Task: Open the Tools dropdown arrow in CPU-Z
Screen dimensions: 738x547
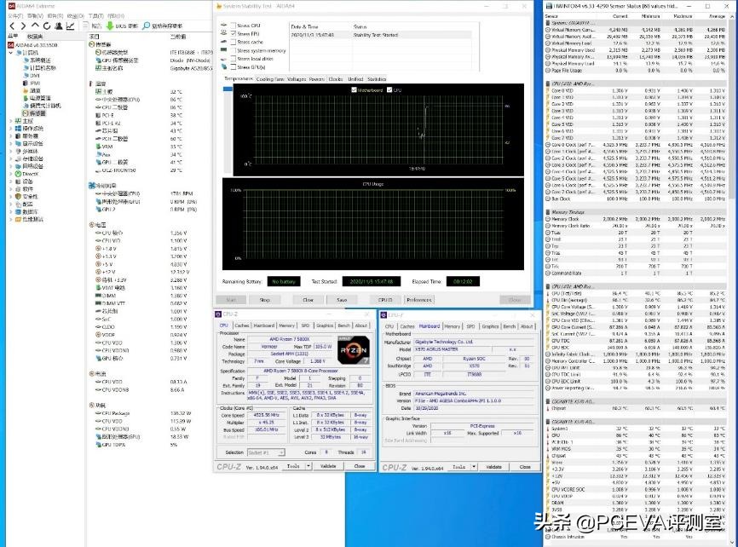Action: tap(307, 467)
